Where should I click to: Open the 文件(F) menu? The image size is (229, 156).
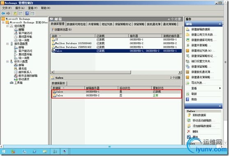coord(7,8)
